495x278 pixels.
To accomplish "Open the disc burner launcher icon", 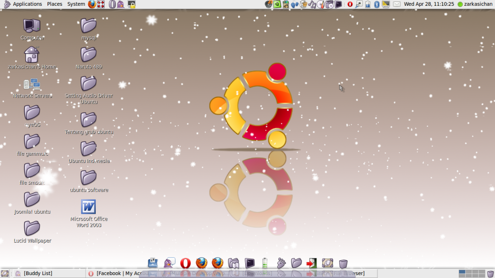I will [321, 4].
